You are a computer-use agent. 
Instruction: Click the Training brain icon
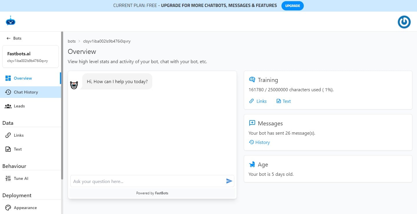point(252,79)
